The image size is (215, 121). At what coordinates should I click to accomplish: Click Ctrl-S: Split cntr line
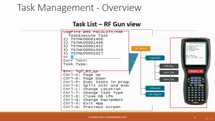point(96,85)
